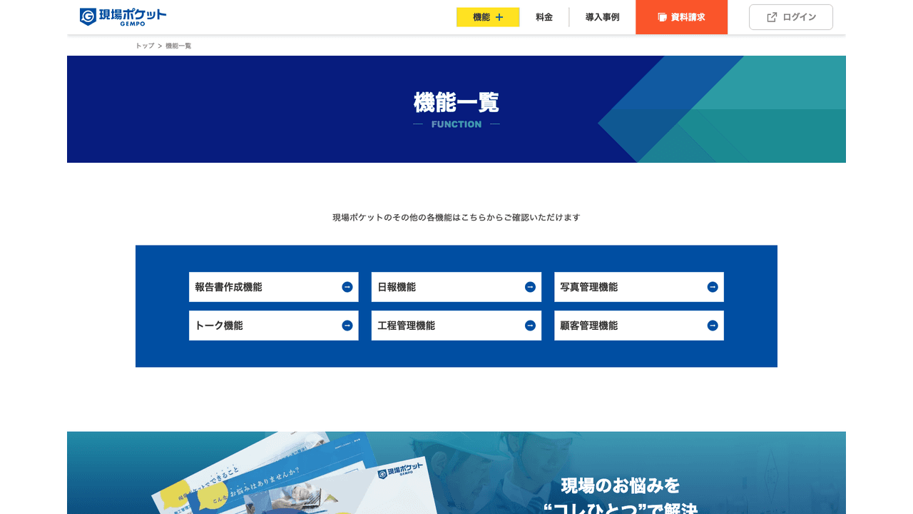The width and height of the screenshot is (913, 514).
Task: Open 工程管理機能 link
Action: 456,326
